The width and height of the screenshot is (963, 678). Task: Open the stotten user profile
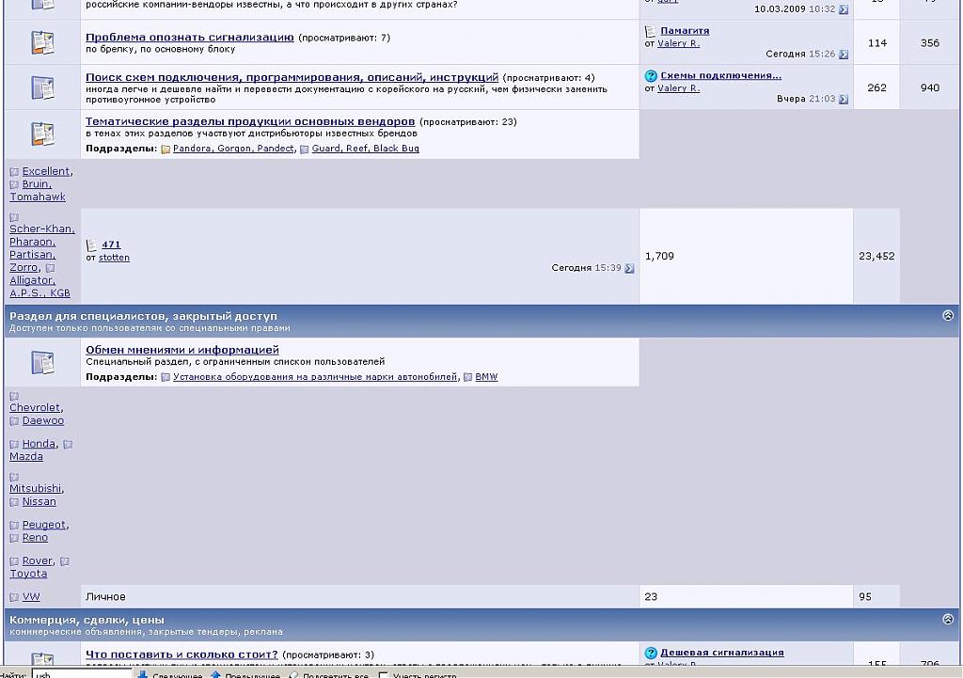point(114,258)
